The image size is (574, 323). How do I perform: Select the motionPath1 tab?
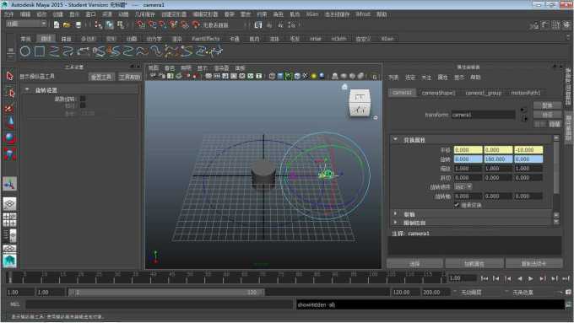[526, 93]
